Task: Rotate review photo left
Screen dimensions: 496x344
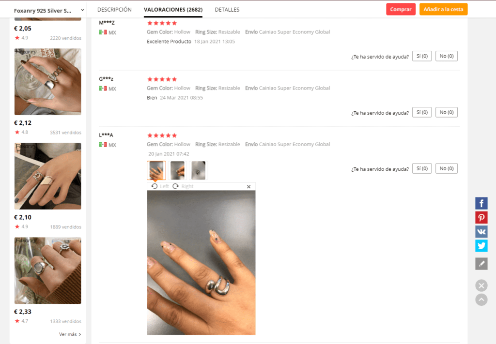Action: click(x=160, y=186)
